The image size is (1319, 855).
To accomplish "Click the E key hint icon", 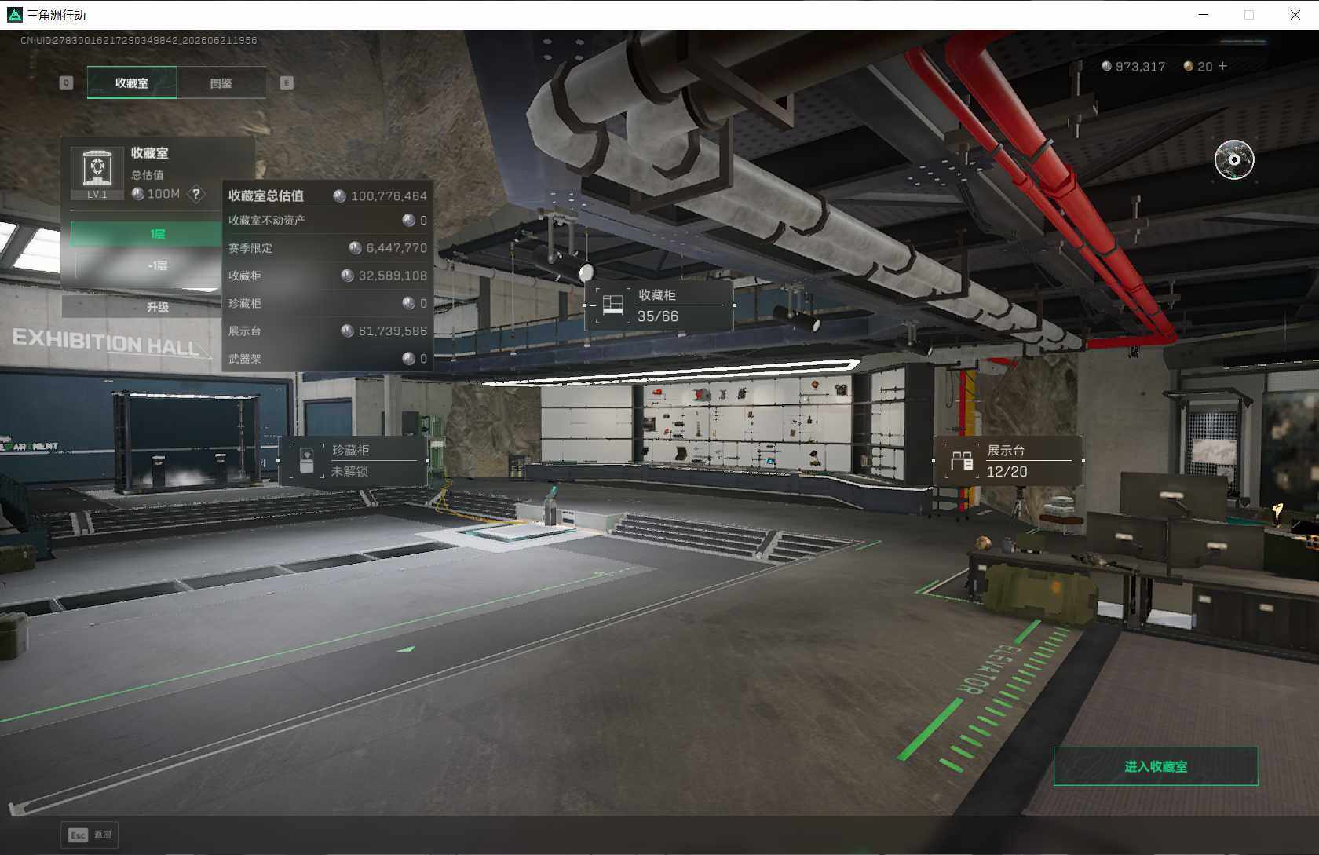I will (x=287, y=82).
